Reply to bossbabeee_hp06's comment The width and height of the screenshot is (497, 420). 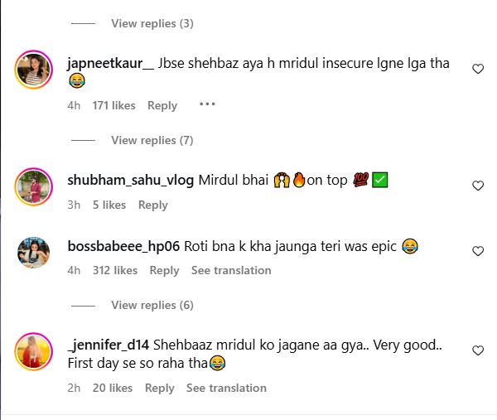(164, 270)
